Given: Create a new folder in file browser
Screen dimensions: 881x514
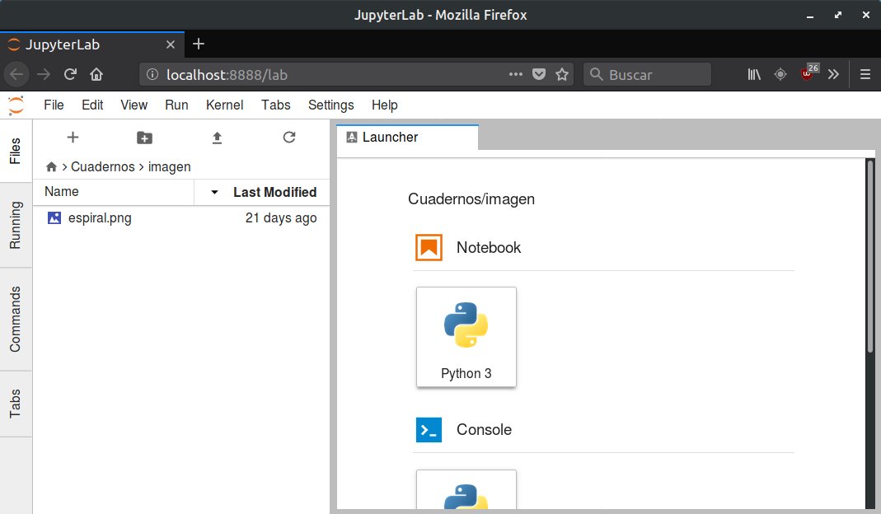Looking at the screenshot, I should point(144,138).
